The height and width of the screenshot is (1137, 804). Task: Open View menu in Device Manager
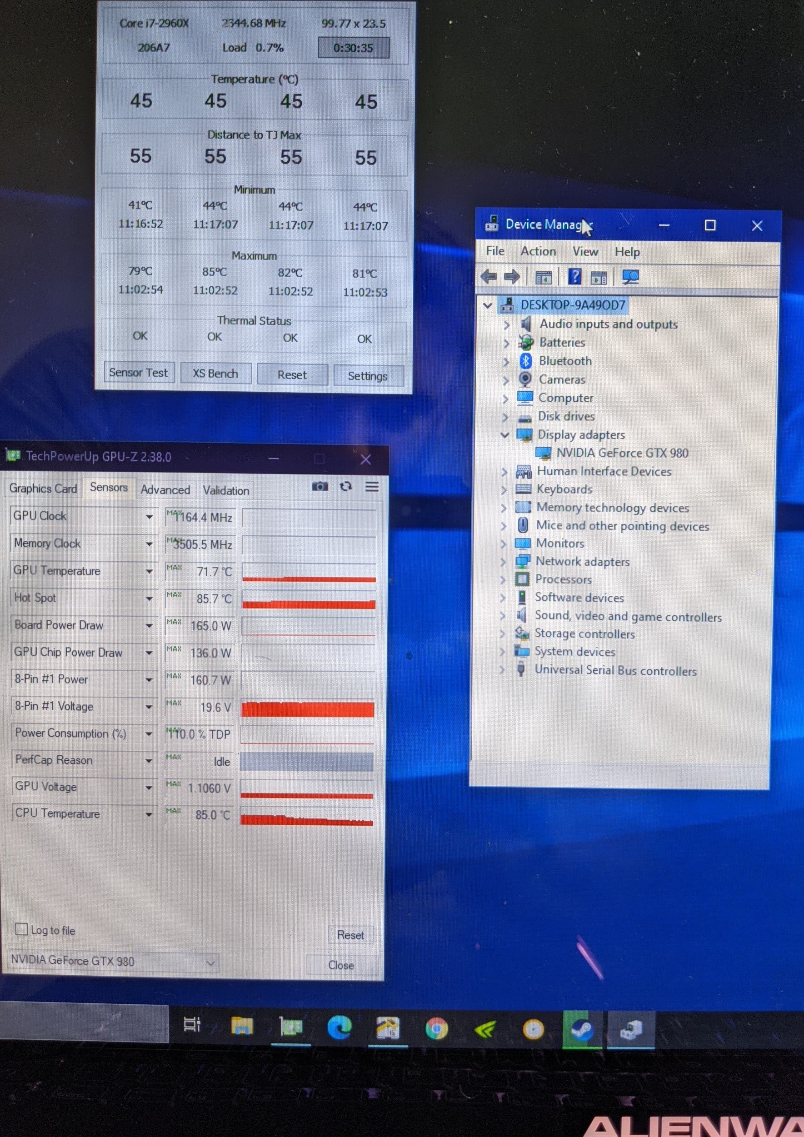tap(585, 252)
